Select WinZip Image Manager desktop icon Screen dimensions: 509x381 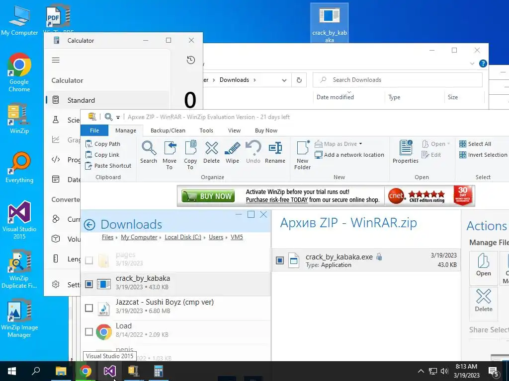pos(19,319)
